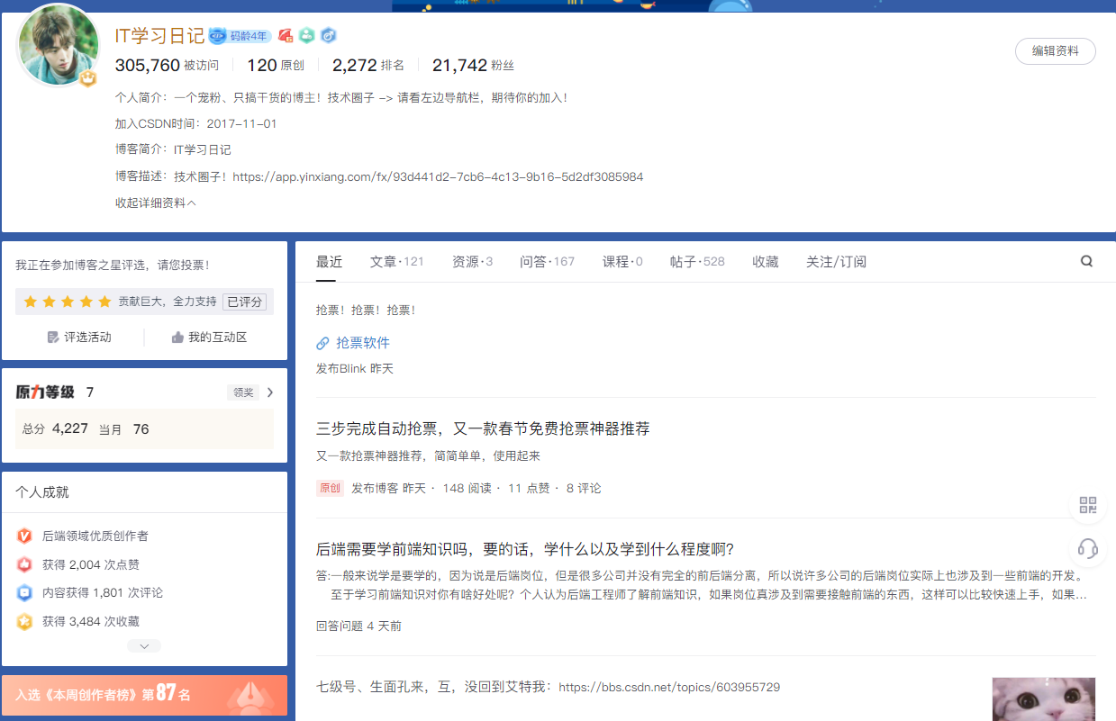Screen dimensions: 1116x721
Task: Open article 三步完成自动抢票
Action: point(483,428)
